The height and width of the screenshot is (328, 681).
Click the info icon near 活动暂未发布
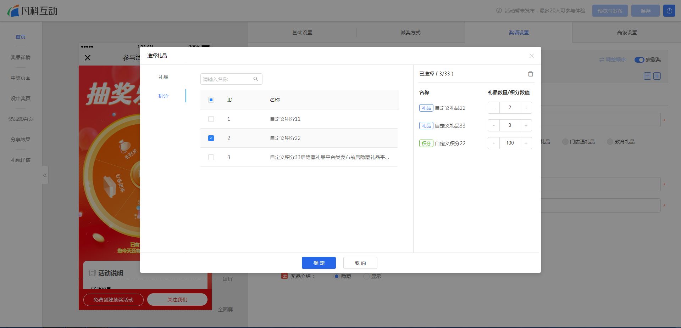pos(499,11)
